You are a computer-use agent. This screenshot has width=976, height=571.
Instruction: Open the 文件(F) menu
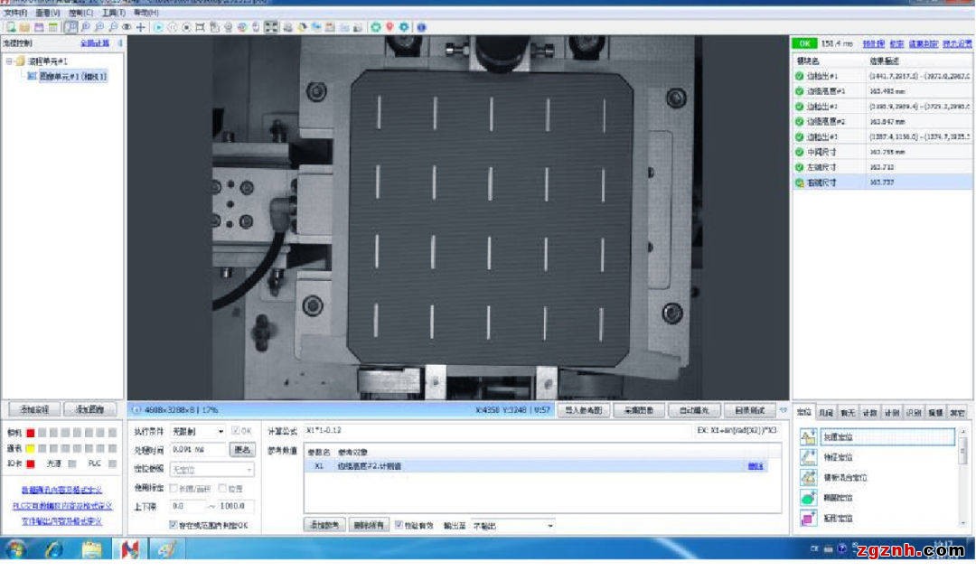15,13
